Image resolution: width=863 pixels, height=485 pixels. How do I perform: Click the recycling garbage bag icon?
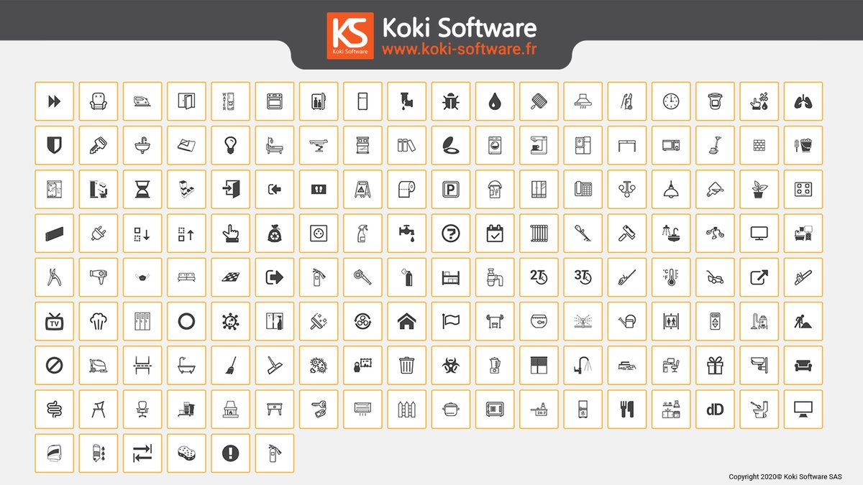[275, 234]
